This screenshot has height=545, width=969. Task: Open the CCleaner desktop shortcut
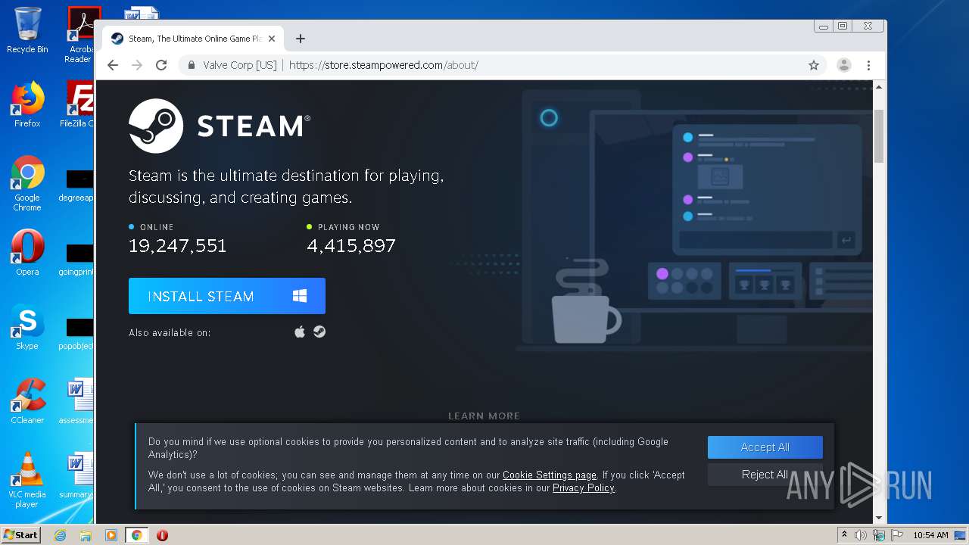(27, 401)
